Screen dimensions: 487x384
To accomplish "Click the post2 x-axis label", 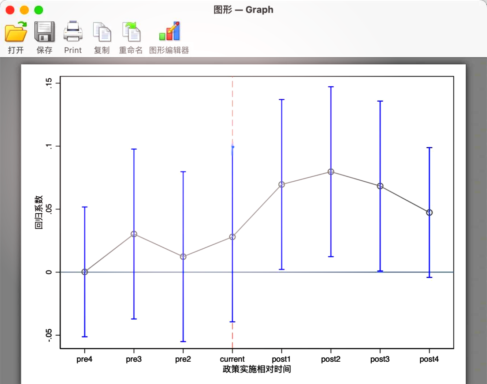I will click(x=331, y=359).
